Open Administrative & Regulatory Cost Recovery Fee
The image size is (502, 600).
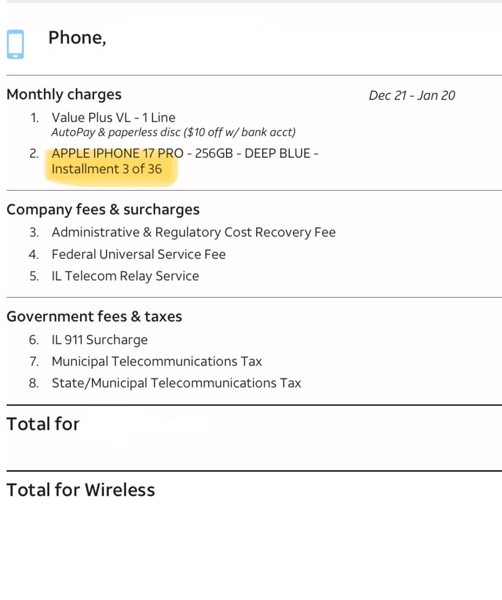click(193, 232)
